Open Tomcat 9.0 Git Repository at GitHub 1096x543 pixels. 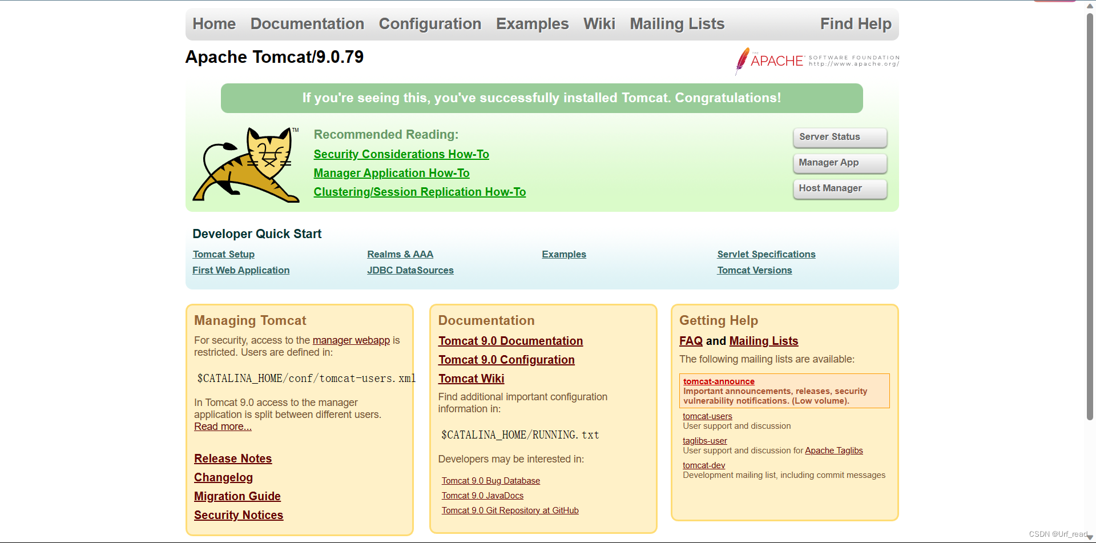[510, 510]
